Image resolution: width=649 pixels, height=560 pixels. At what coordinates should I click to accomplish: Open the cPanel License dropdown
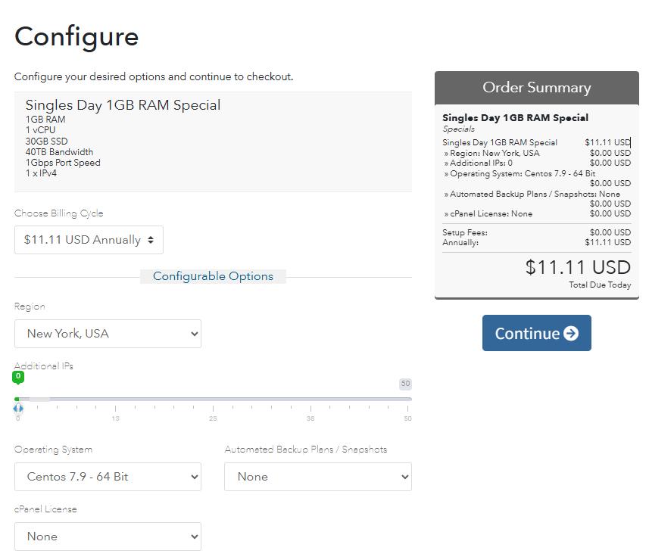[x=108, y=537]
